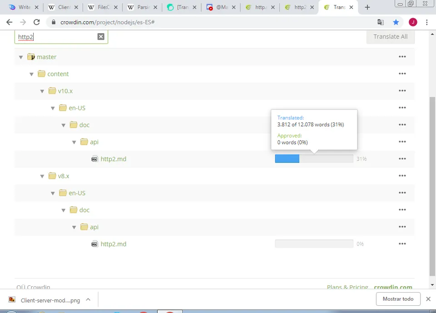Switch to the Parsing Wikipedia tab

tap(141, 7)
